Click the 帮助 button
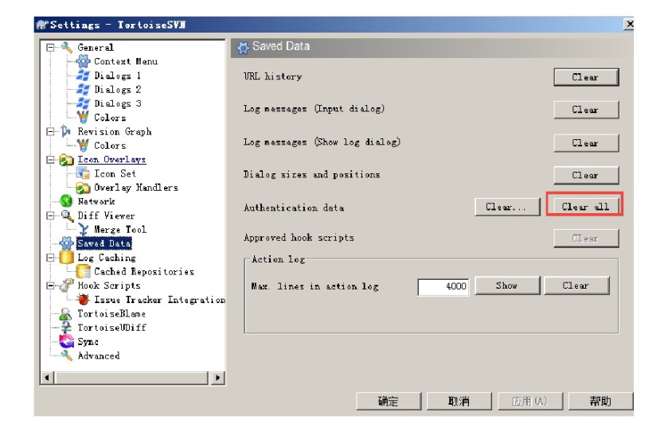Screen dimensions: 672x427 [x=600, y=402]
